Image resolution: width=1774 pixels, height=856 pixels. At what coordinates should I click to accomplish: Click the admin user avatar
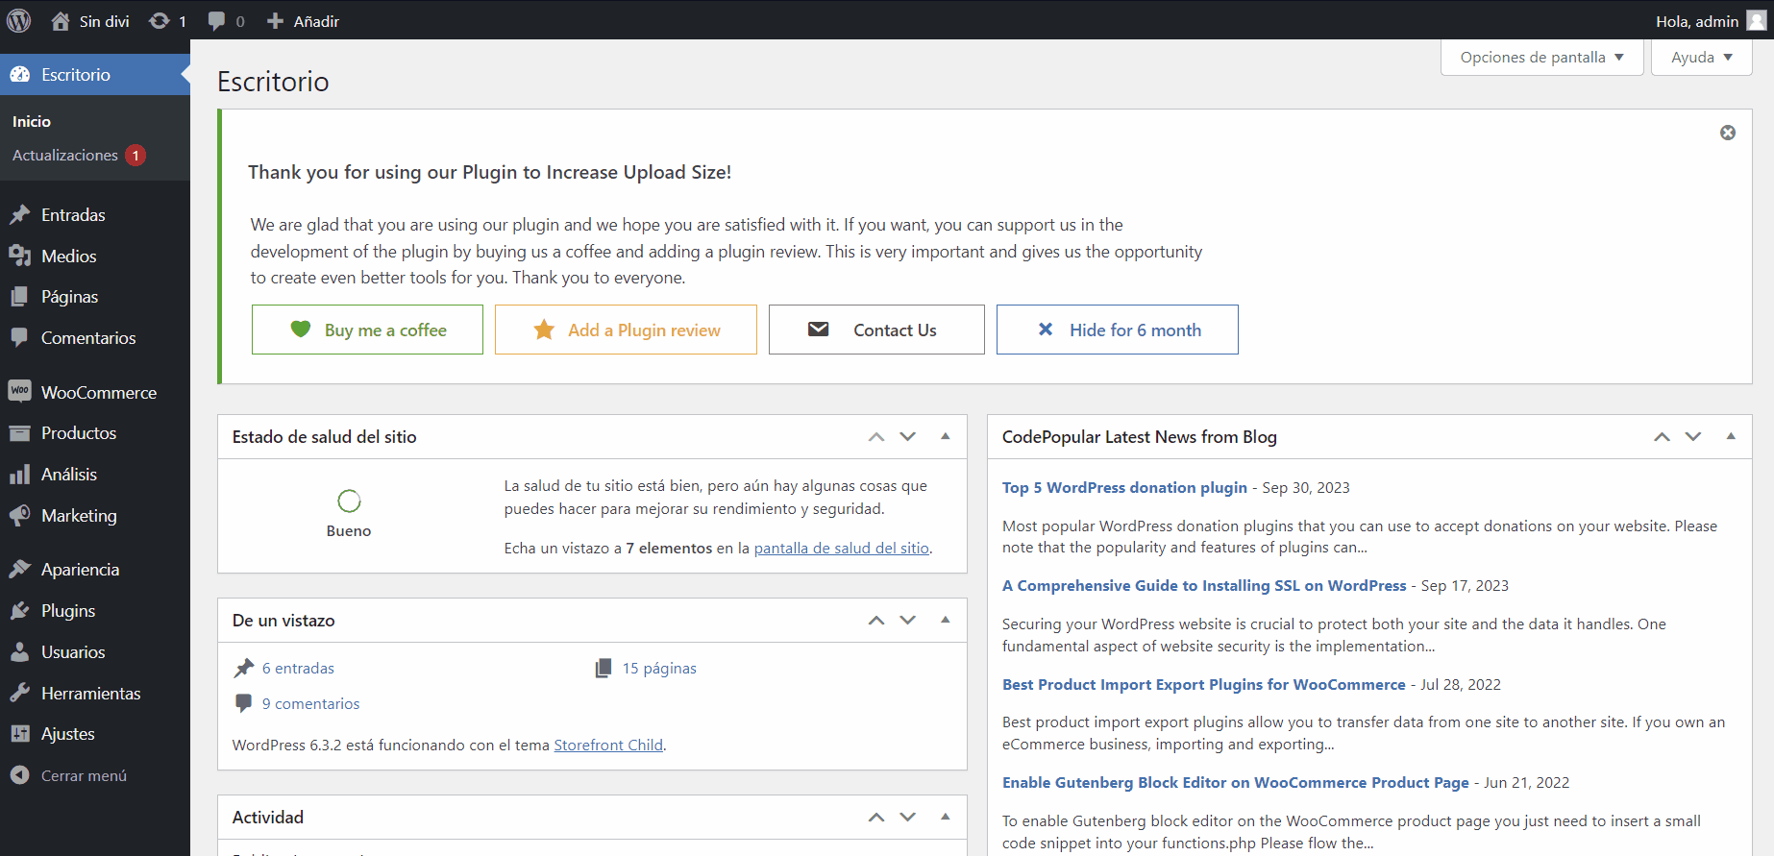coord(1756,21)
